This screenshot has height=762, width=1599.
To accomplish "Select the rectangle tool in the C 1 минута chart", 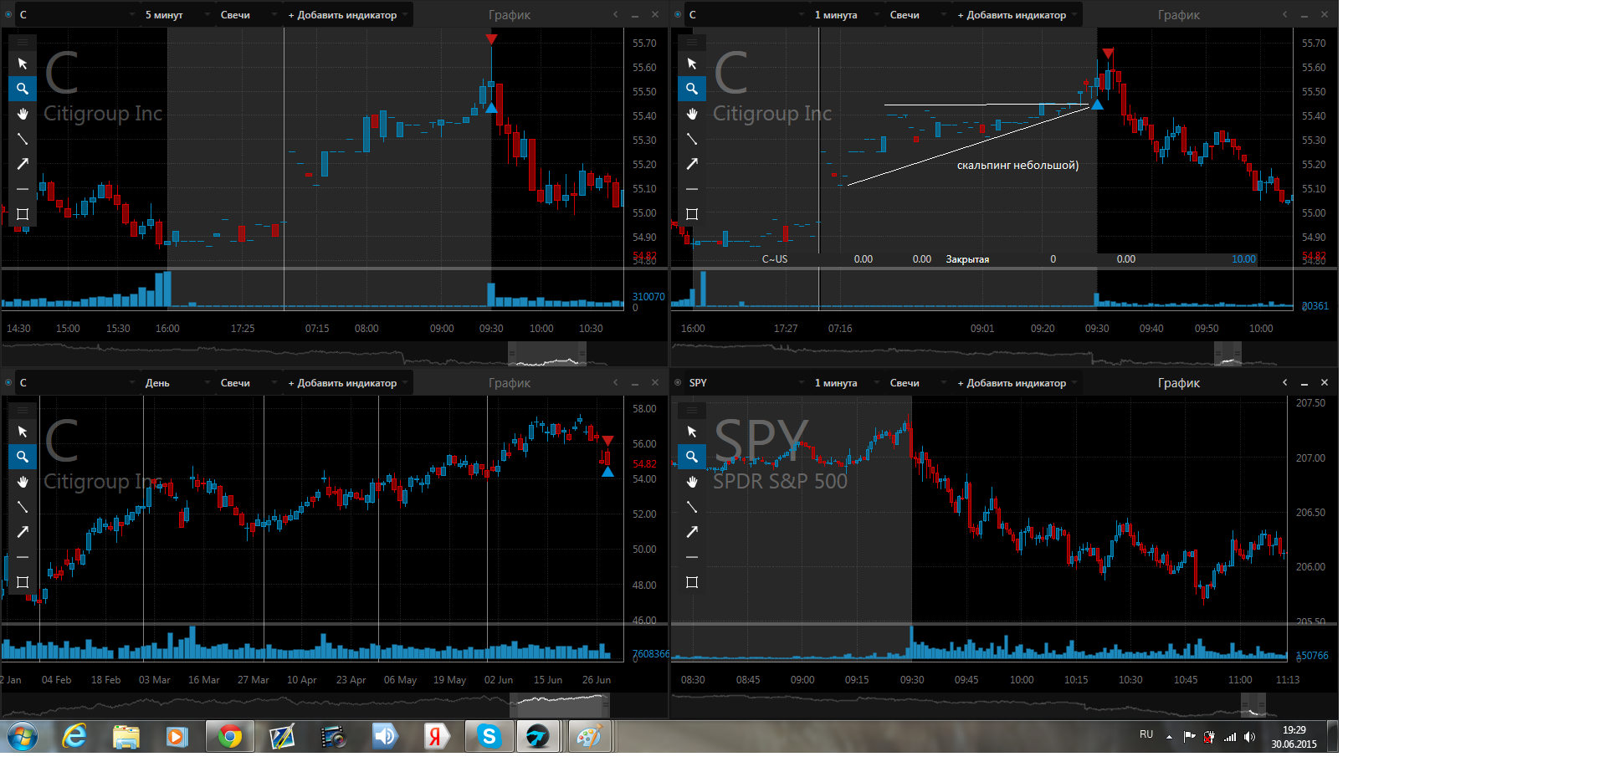I will pos(692,214).
